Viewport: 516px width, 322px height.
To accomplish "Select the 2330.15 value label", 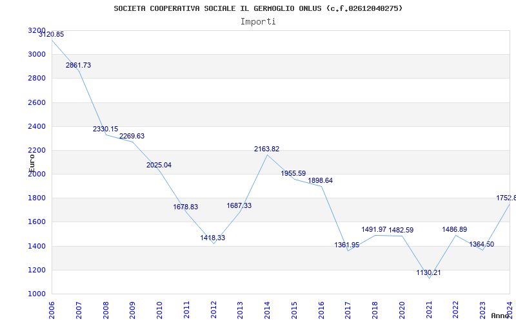I will [105, 129].
